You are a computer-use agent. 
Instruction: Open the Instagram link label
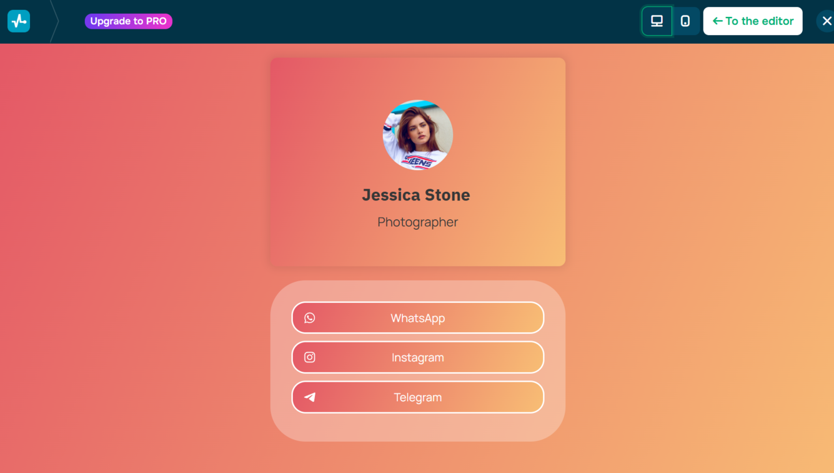point(418,357)
